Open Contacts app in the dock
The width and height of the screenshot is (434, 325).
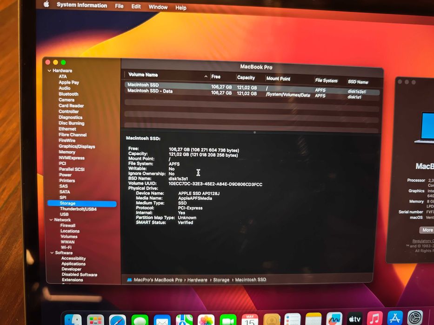(272, 320)
